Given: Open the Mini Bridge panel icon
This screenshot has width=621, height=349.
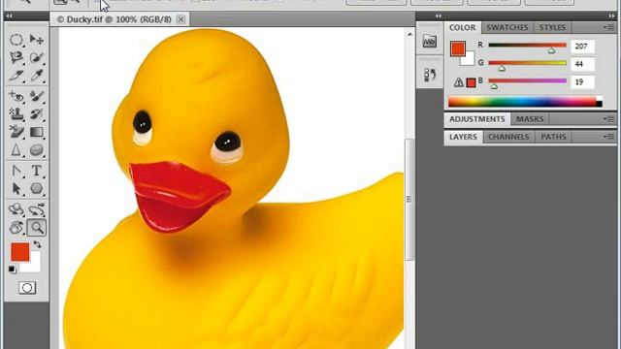Looking at the screenshot, I should [429, 41].
